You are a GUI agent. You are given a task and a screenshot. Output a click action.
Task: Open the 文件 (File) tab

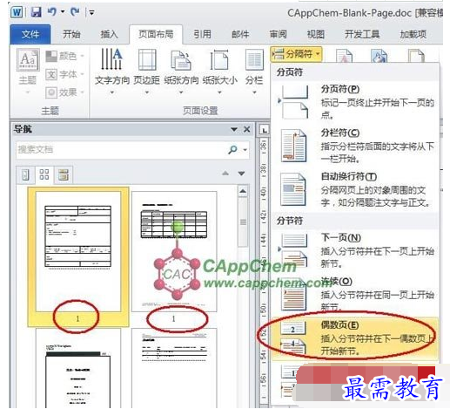tap(30, 34)
